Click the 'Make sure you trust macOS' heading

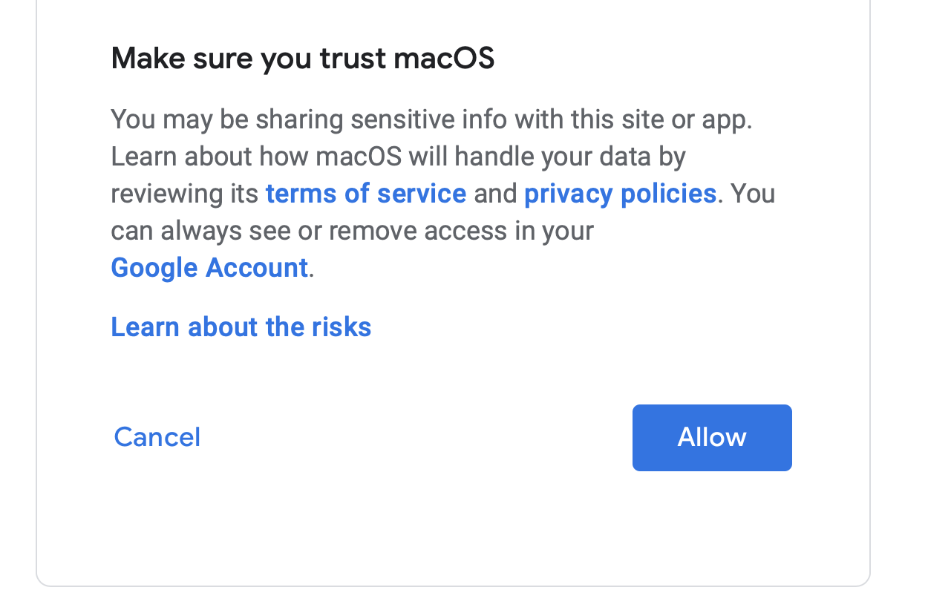point(302,59)
